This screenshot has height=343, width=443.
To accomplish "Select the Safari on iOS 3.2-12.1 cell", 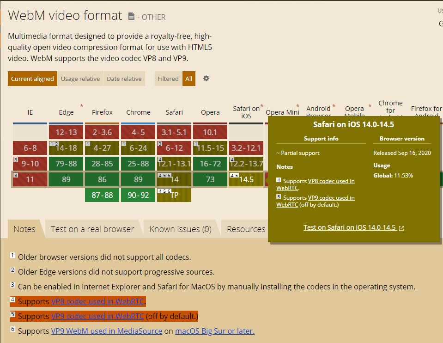I will coord(246,148).
